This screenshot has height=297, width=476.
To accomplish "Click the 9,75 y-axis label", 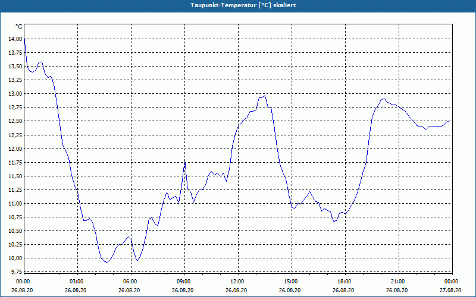I will [17, 272].
